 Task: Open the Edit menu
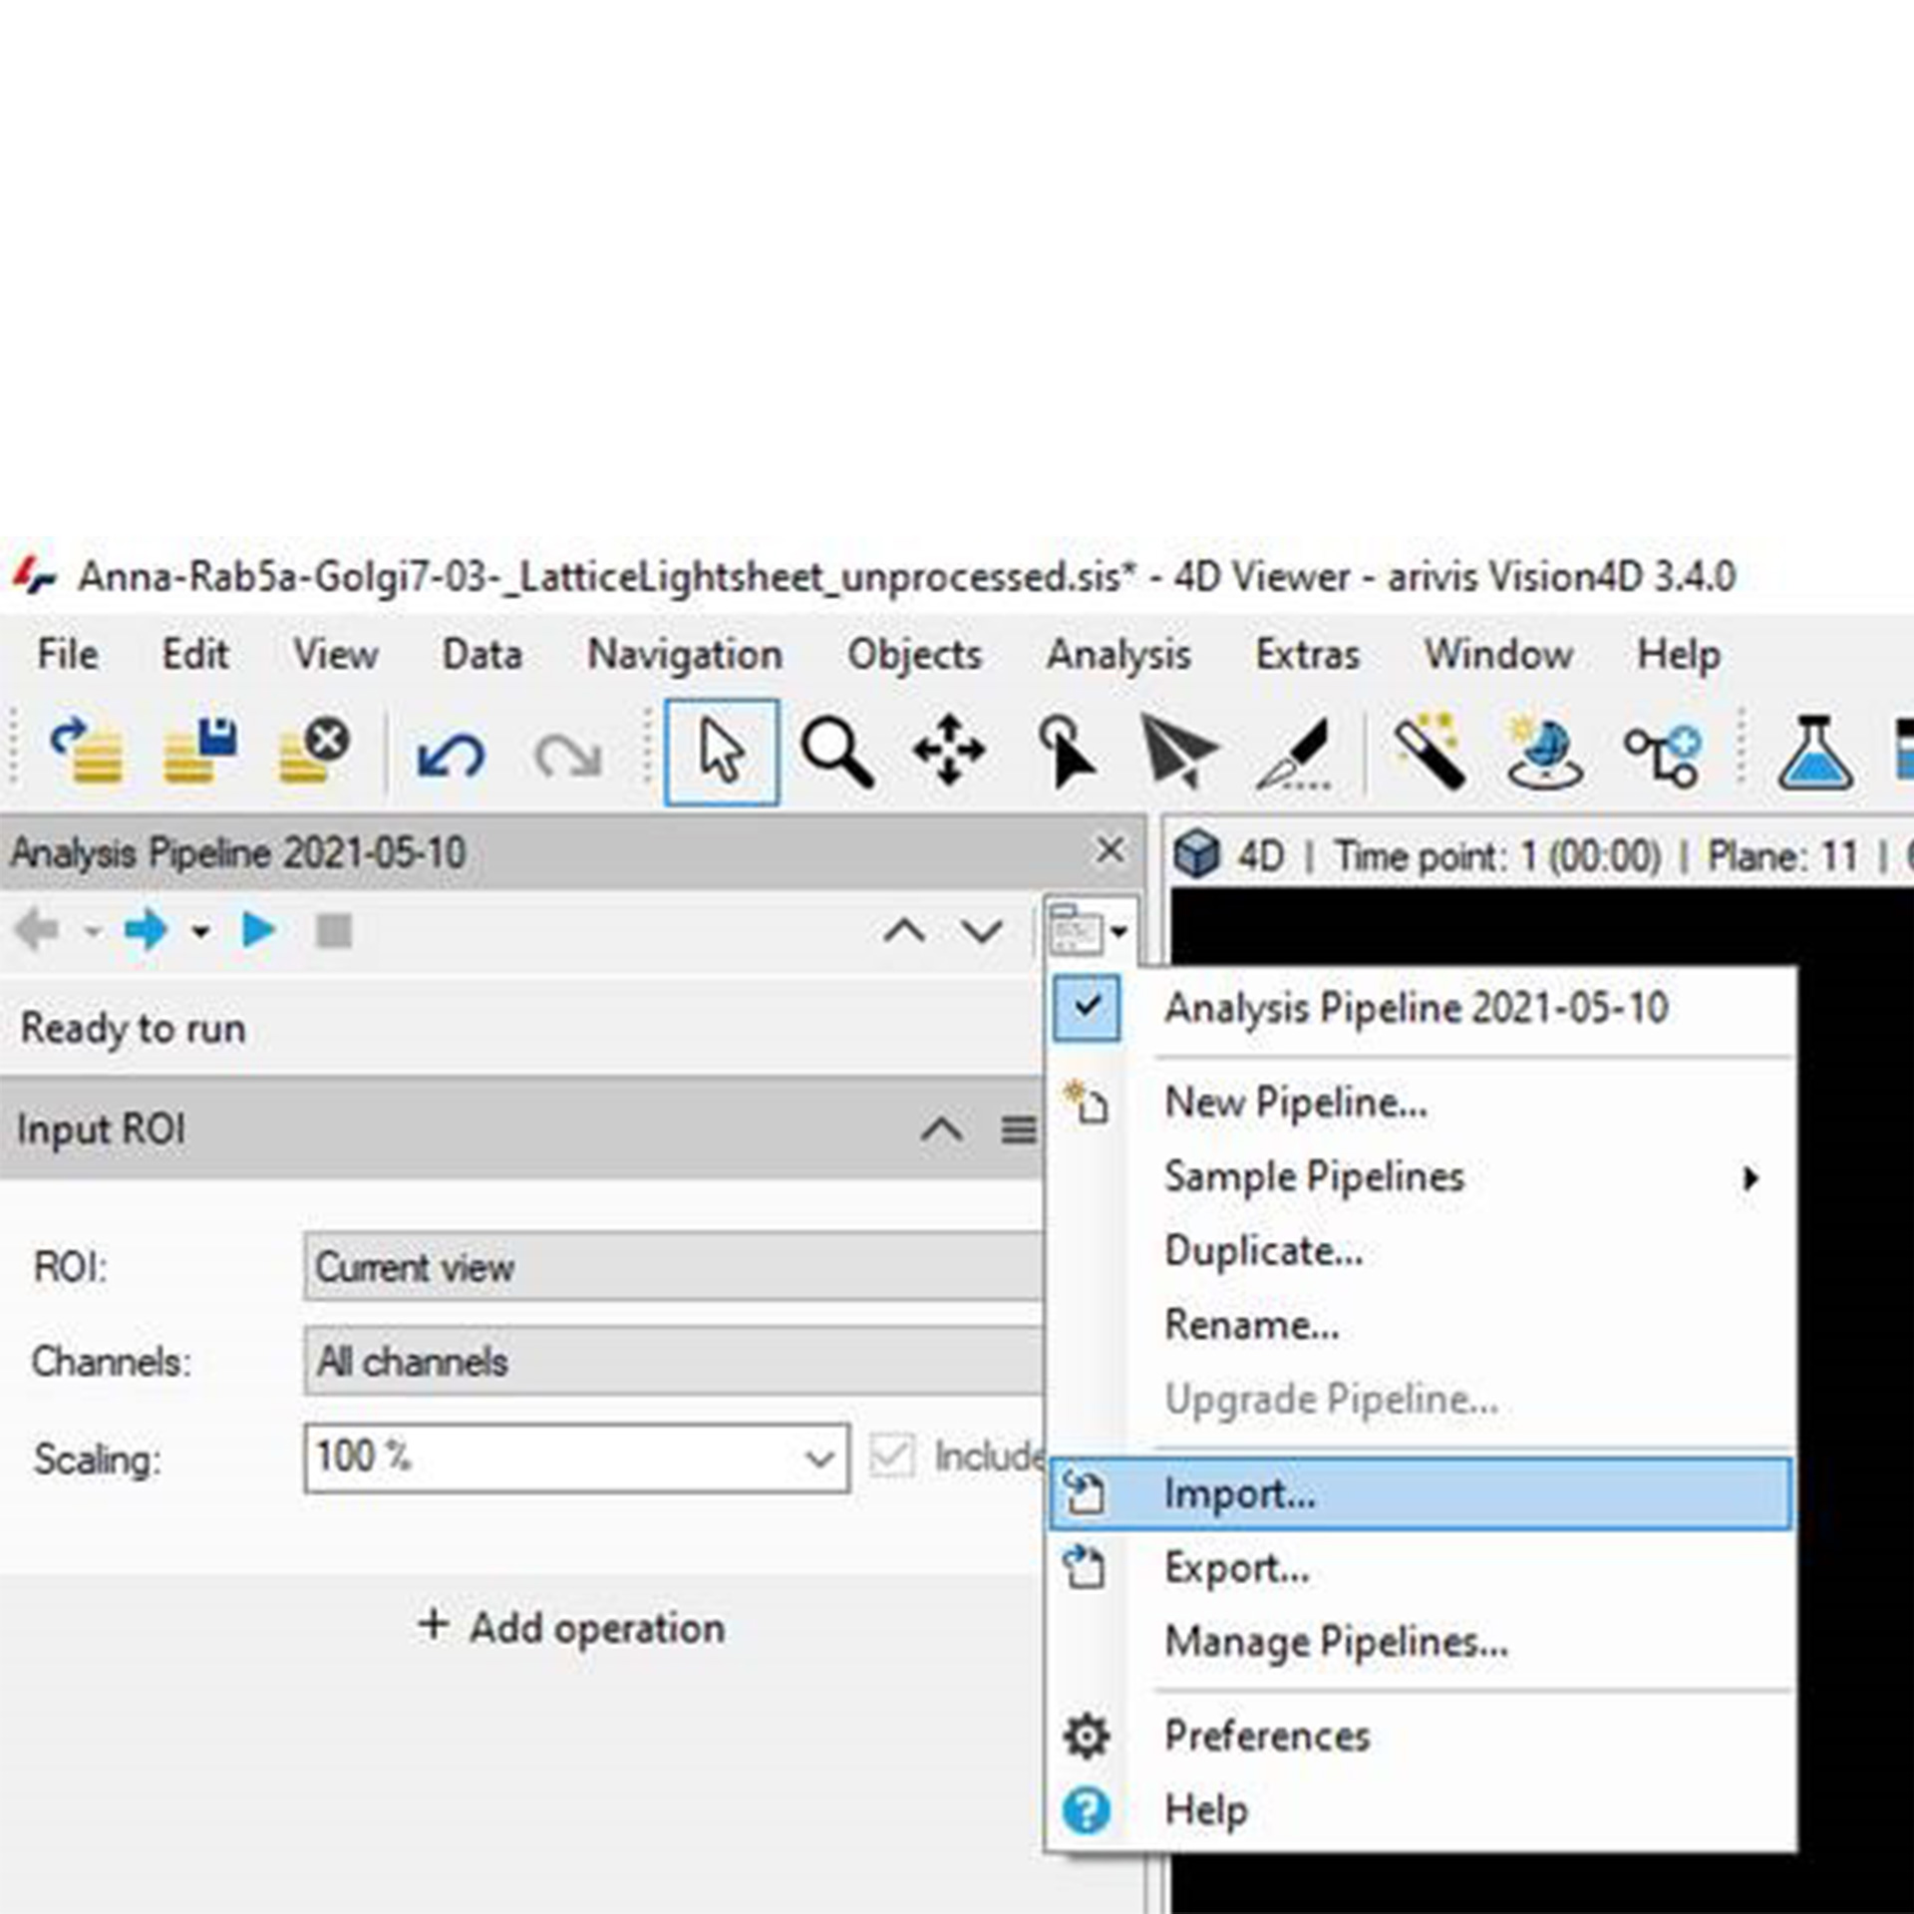(x=195, y=655)
